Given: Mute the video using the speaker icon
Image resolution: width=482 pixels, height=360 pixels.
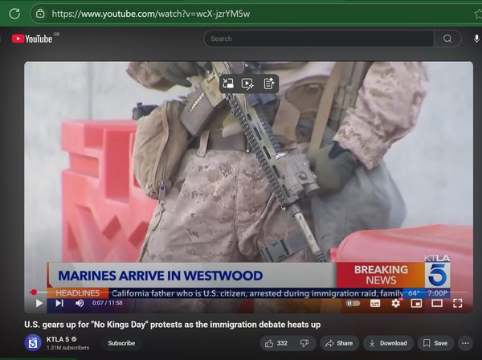Looking at the screenshot, I should click(80, 303).
